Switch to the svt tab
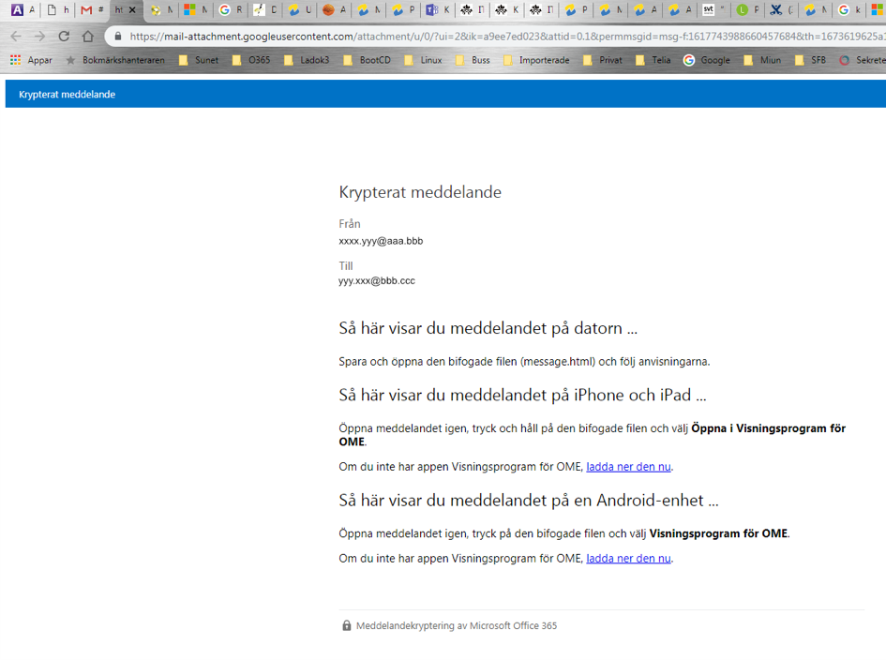The image size is (886, 660). pyautogui.click(x=713, y=9)
